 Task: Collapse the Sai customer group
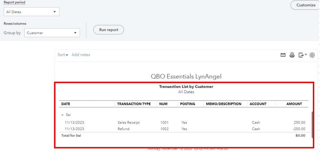[63, 115]
